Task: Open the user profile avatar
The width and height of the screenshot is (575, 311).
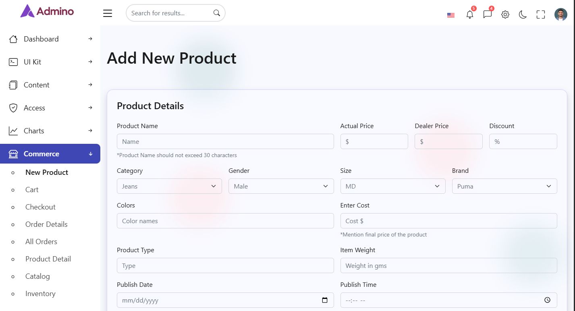Action: point(560,15)
